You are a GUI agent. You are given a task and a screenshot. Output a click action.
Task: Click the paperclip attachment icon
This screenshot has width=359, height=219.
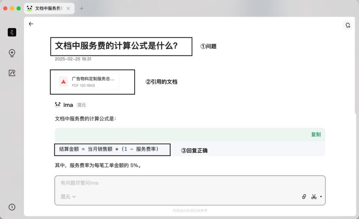pyautogui.click(x=304, y=197)
